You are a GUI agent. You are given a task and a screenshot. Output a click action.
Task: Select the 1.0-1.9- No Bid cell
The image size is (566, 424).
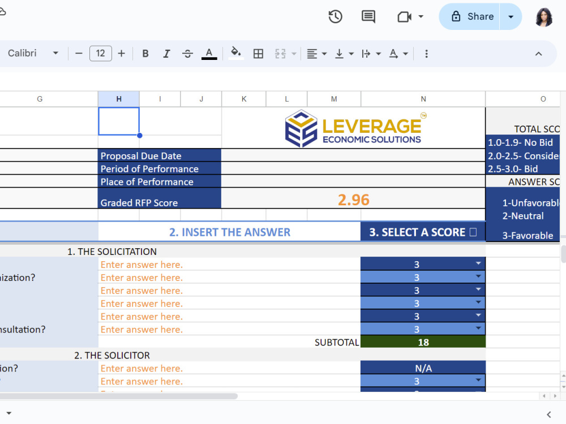click(x=522, y=142)
